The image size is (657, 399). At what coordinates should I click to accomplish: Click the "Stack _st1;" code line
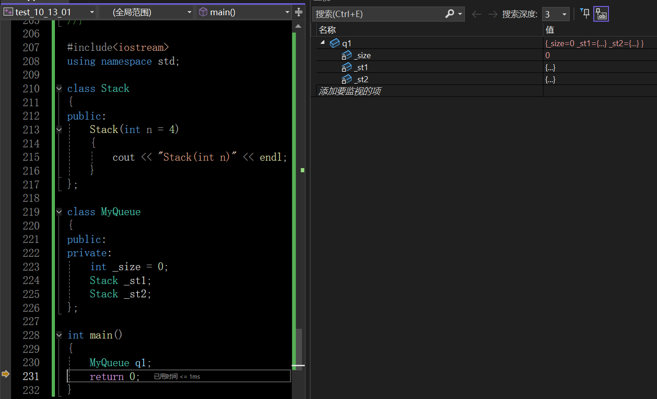(121, 281)
